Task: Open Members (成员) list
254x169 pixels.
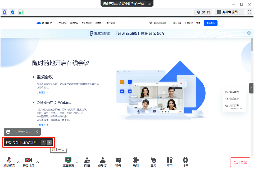Action: pos(102,162)
